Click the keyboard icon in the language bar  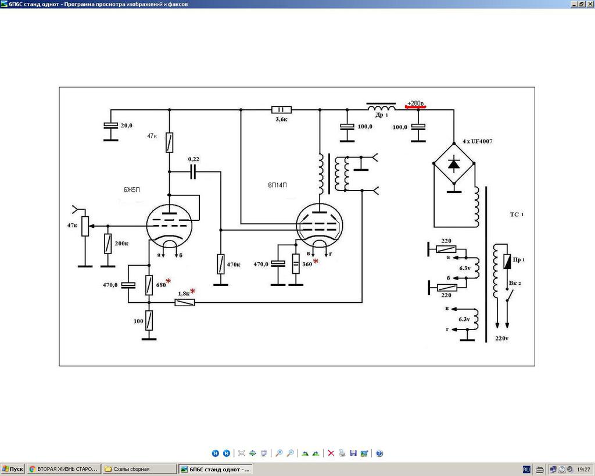pyautogui.click(x=540, y=470)
